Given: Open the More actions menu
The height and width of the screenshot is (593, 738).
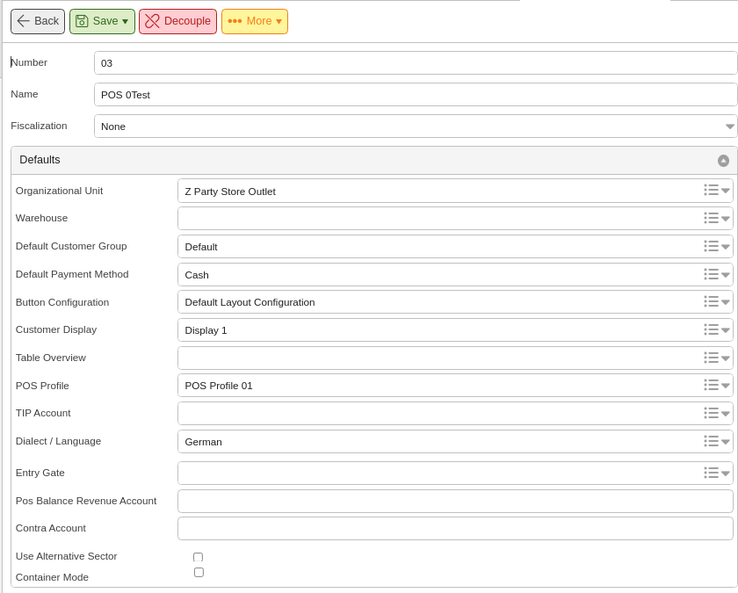Looking at the screenshot, I should point(255,21).
